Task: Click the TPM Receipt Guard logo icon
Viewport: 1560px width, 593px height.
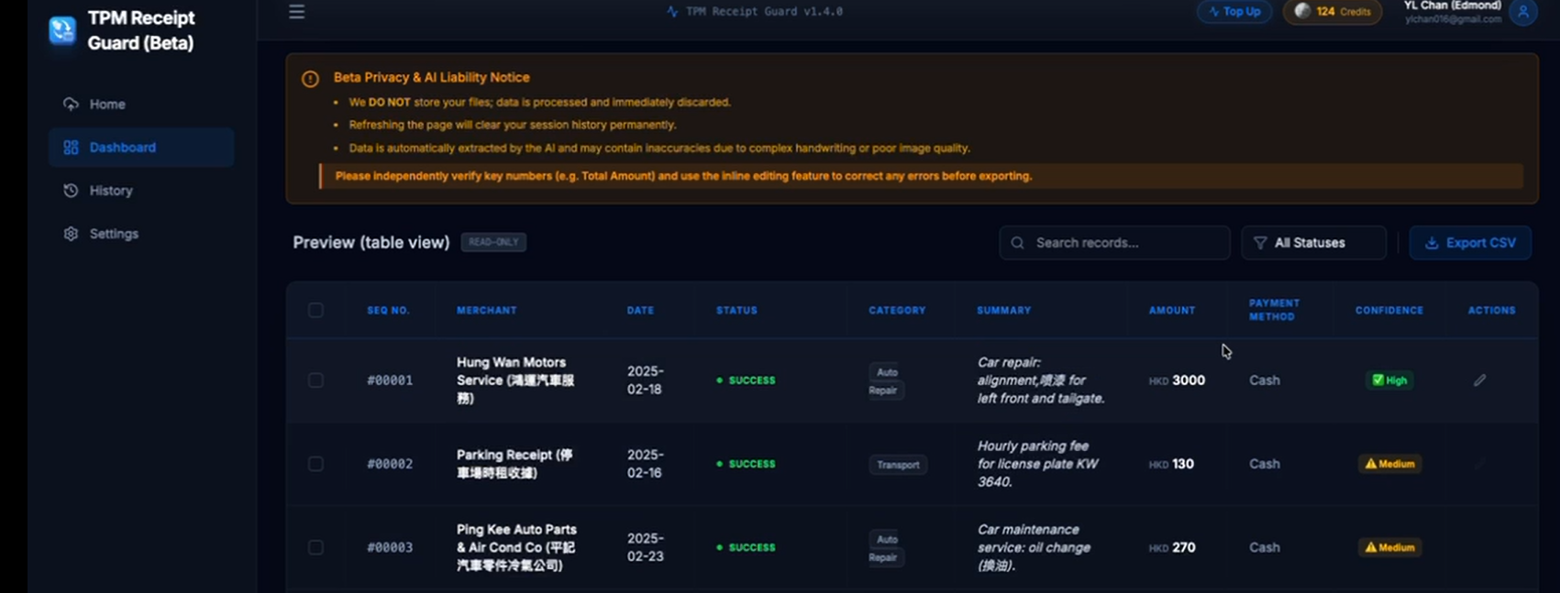Action: click(x=62, y=30)
